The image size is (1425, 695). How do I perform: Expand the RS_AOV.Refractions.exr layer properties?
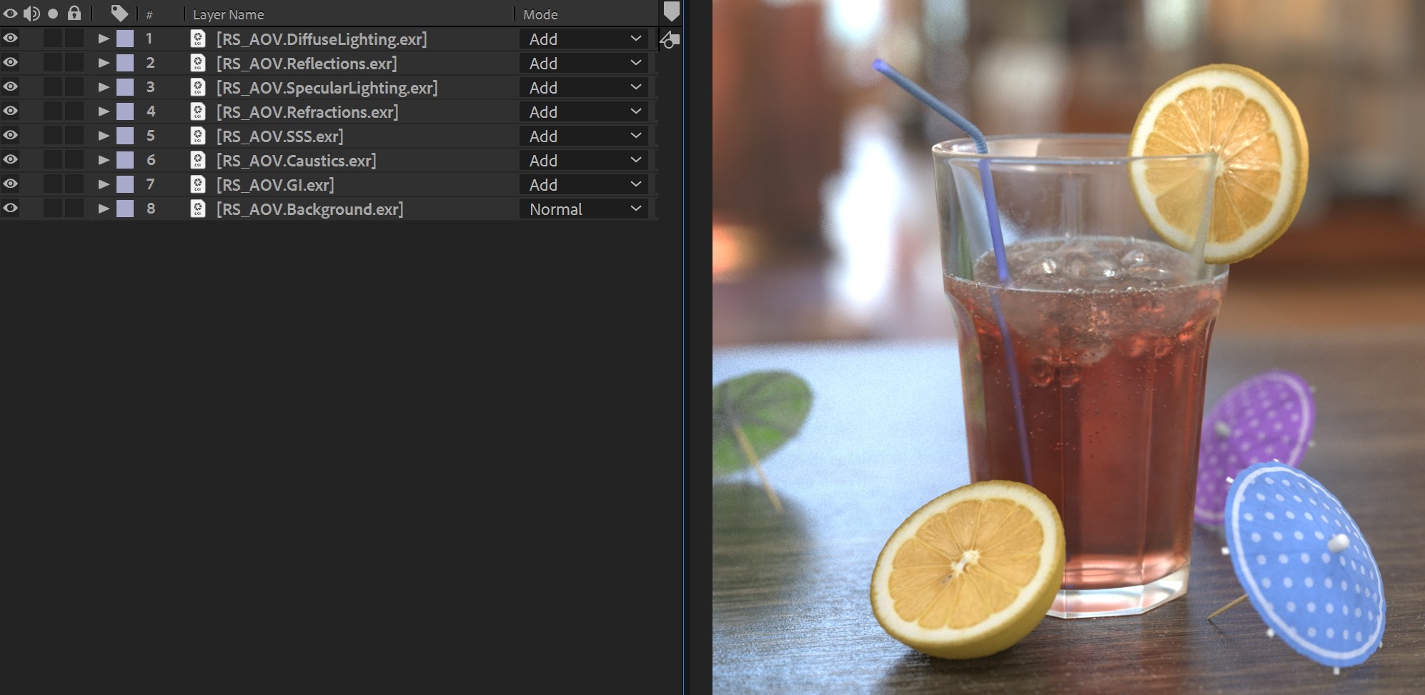click(x=104, y=111)
